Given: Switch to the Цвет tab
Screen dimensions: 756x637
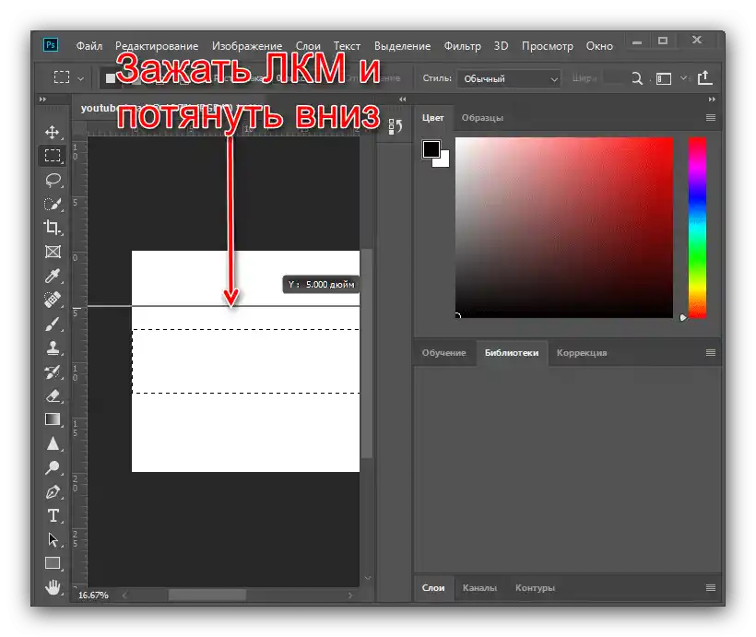Looking at the screenshot, I should pos(433,118).
